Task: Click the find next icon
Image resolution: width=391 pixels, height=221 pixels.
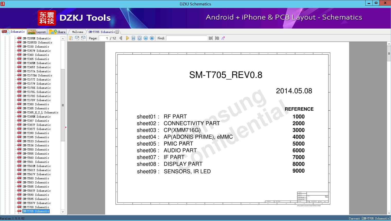Action: coord(217,38)
